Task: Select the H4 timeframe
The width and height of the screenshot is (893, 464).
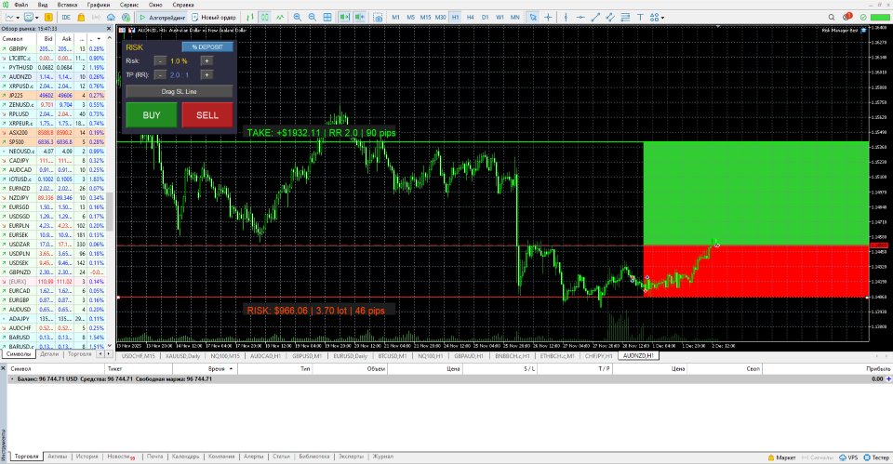Action: coord(470,17)
